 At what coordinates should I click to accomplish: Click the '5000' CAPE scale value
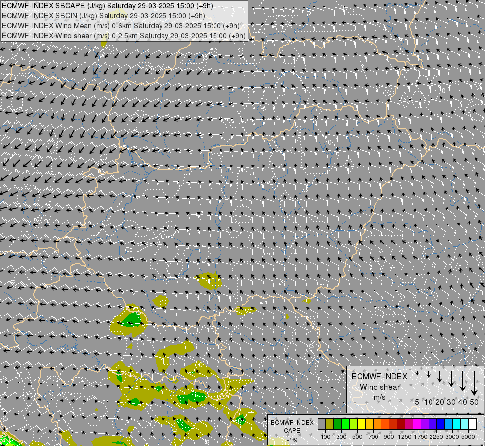tap(468, 437)
